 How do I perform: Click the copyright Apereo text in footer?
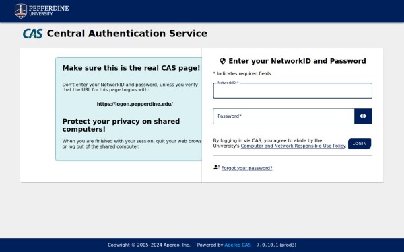(x=149, y=245)
